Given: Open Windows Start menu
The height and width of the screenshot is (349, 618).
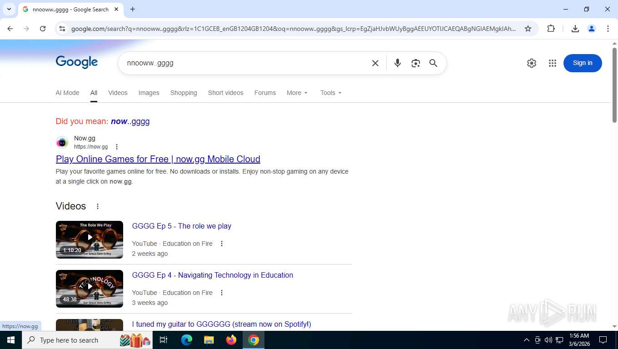Looking at the screenshot, I should pos(11,340).
